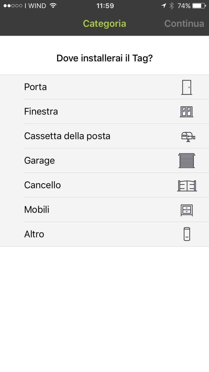Pick the Garage category
The image size is (209, 372).
click(39, 161)
